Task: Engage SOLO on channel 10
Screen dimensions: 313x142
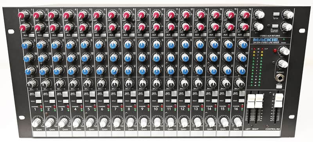Action: pyautogui.click(x=160, y=101)
